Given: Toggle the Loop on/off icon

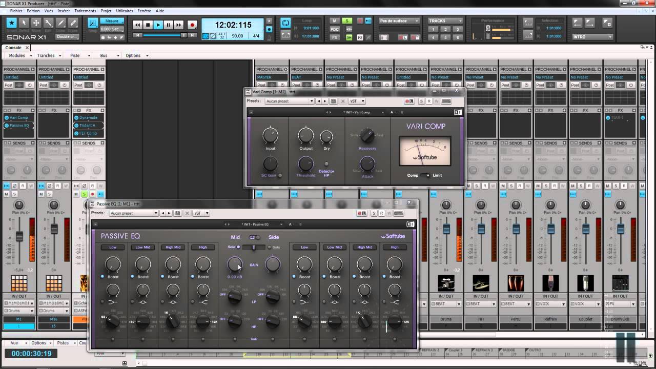Looking at the screenshot, I should click(x=285, y=23).
